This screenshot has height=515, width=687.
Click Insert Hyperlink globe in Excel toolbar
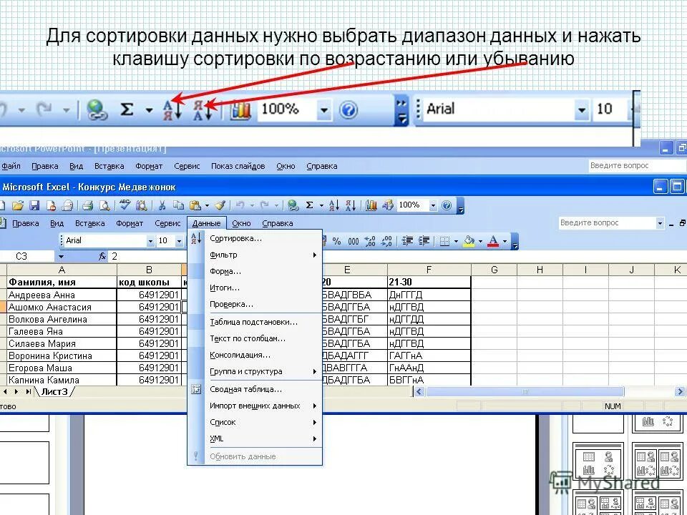point(293,205)
